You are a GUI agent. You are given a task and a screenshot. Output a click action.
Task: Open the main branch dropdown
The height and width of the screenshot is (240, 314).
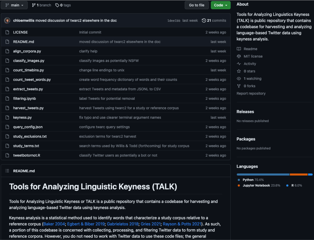click(14, 5)
